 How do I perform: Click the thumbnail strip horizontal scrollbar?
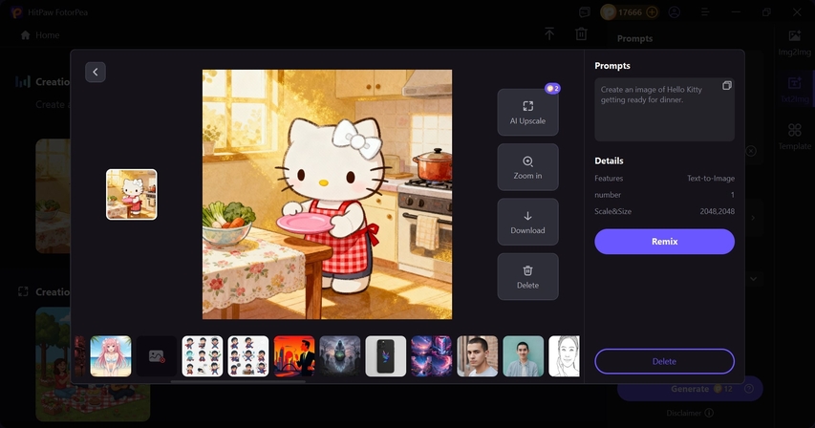[238, 381]
